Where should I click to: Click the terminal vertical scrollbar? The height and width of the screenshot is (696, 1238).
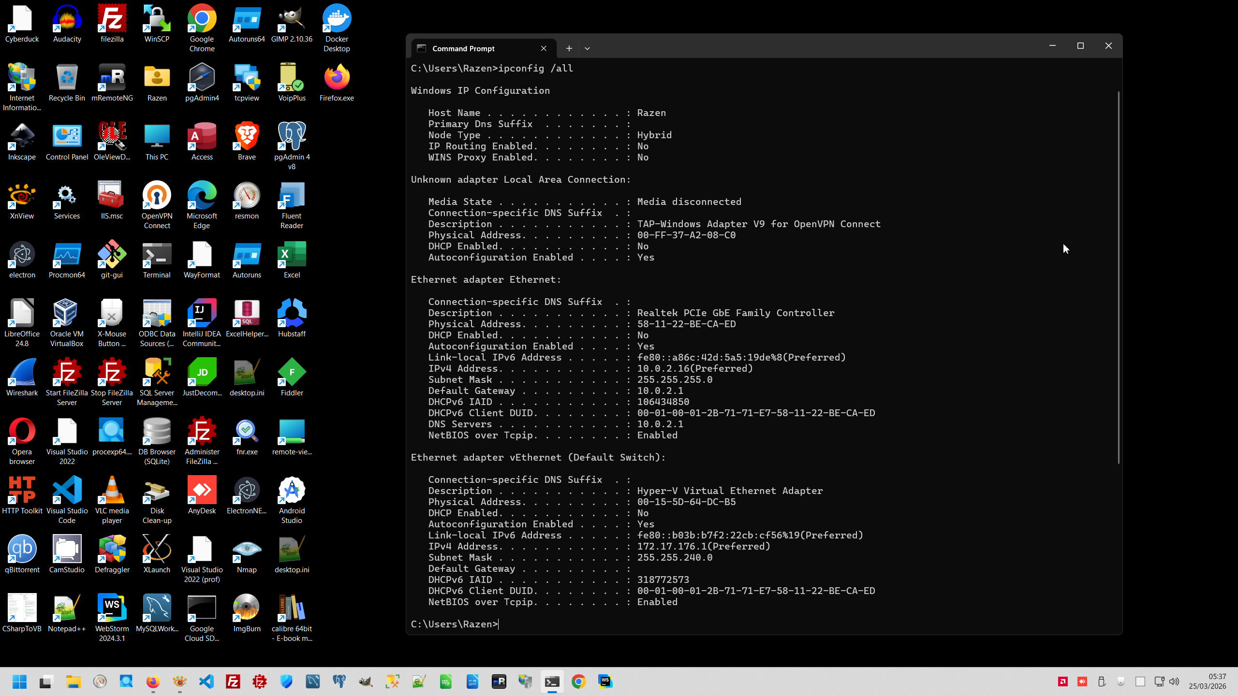pyautogui.click(x=1118, y=277)
